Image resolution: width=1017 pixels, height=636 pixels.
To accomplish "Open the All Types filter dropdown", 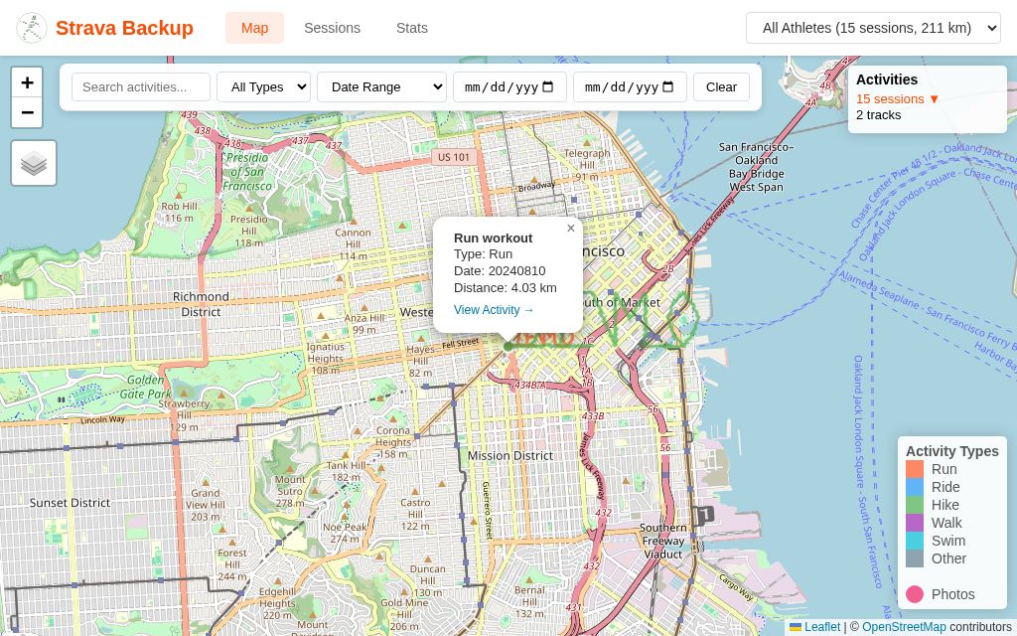I will [x=263, y=87].
